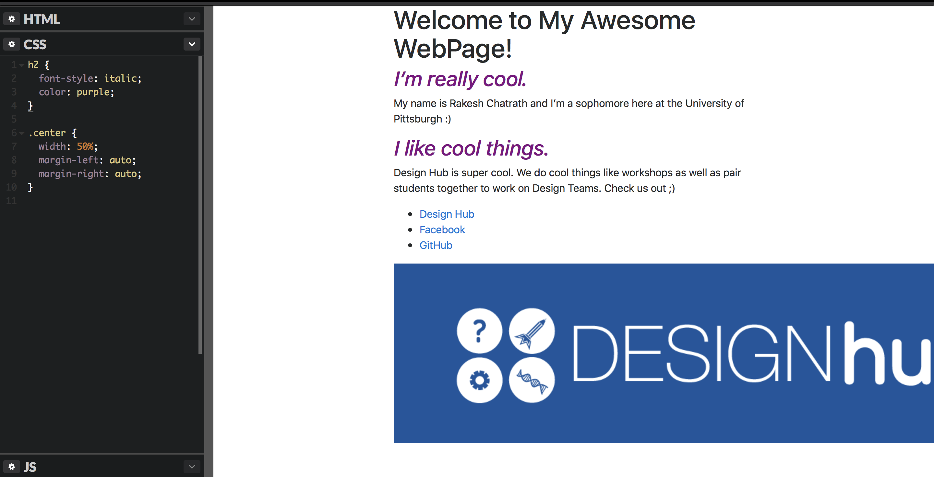Click the Design Hub logo image
Image resolution: width=934 pixels, height=477 pixels.
coord(664,353)
